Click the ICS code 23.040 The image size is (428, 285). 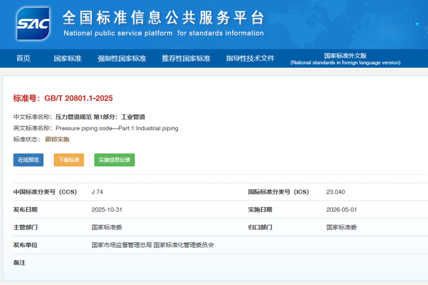[335, 192]
